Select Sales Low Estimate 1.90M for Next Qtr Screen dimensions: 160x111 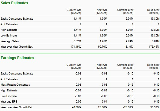(x=103, y=36)
